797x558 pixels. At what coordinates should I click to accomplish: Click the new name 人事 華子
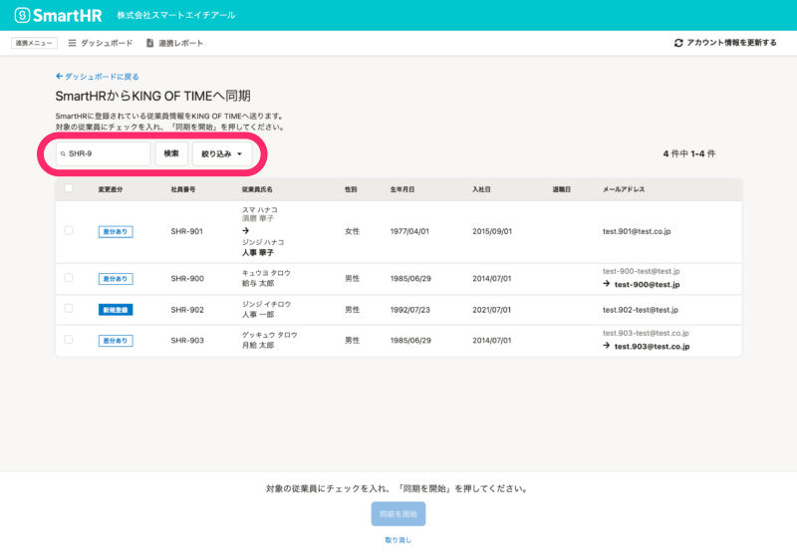258,252
